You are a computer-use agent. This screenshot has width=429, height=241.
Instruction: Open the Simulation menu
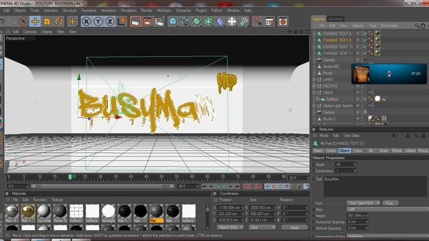coord(128,11)
